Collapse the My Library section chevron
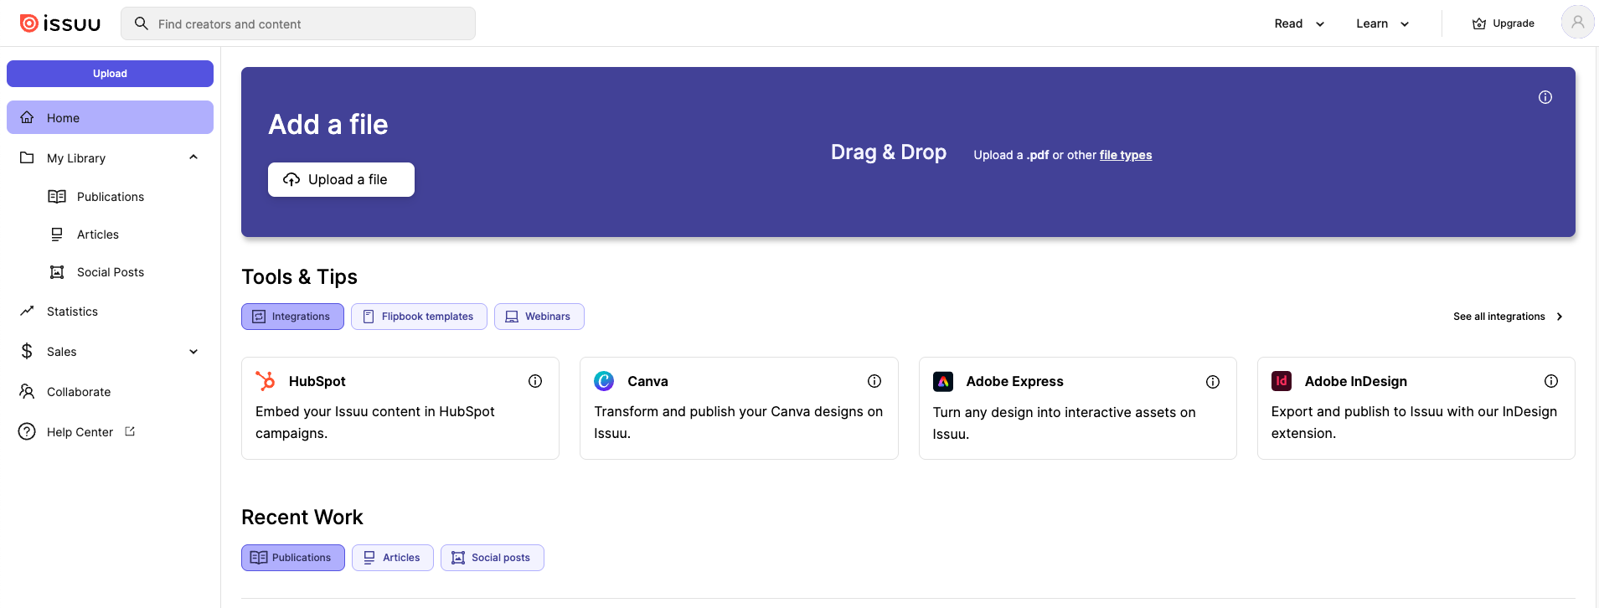 pyautogui.click(x=193, y=157)
